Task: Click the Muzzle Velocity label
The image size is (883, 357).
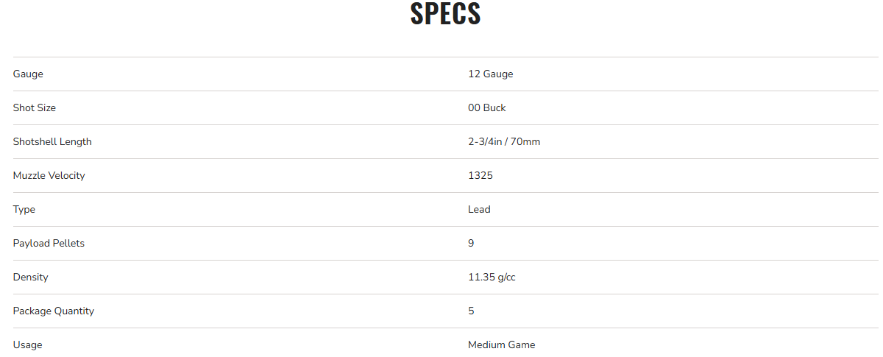Action: [x=49, y=175]
